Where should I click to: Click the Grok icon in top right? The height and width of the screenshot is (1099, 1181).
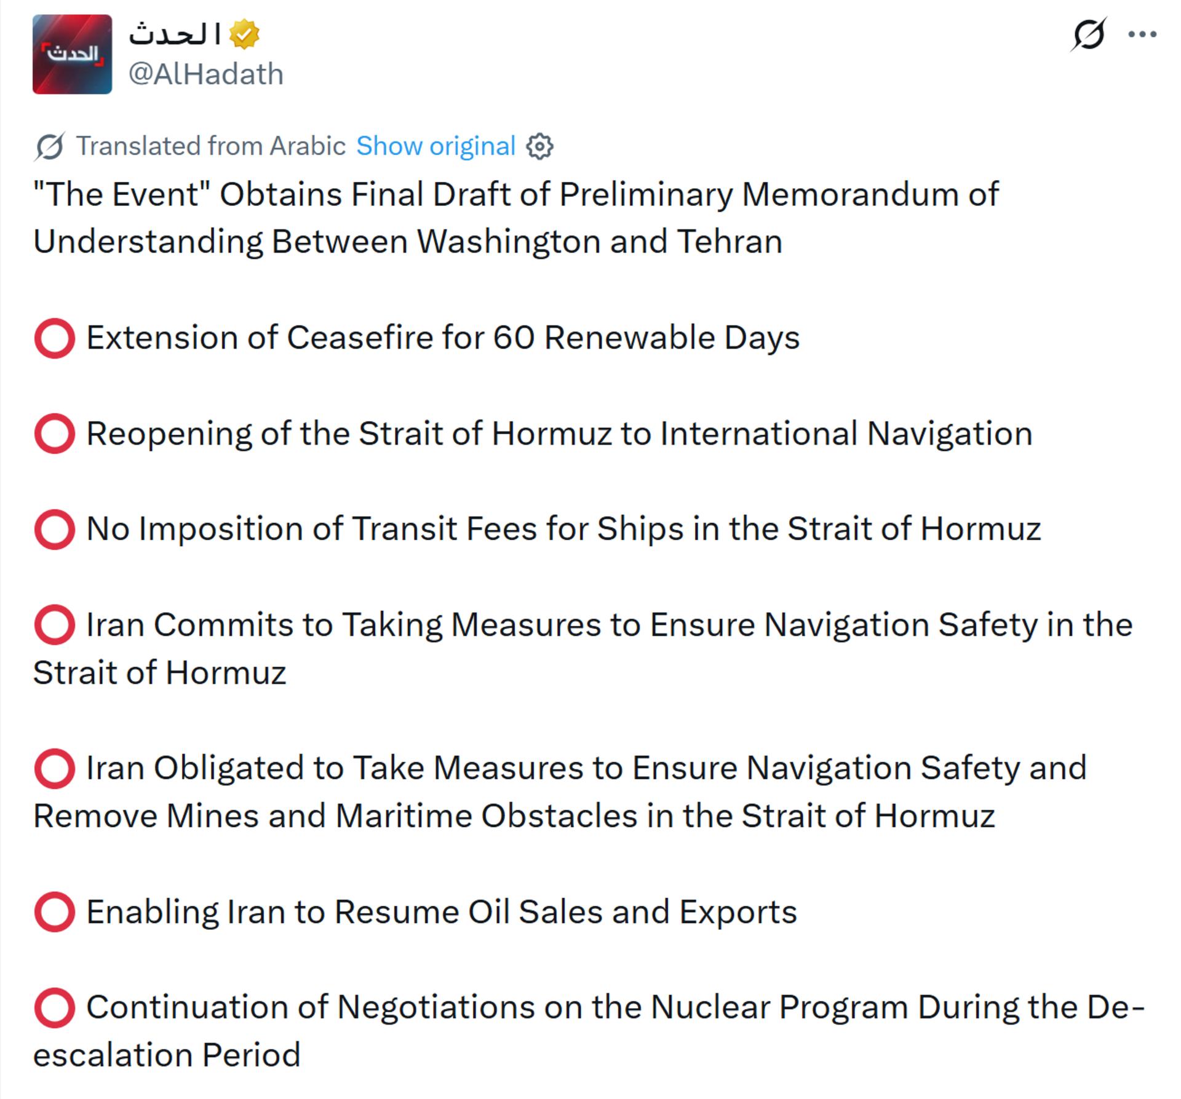coord(1088,34)
